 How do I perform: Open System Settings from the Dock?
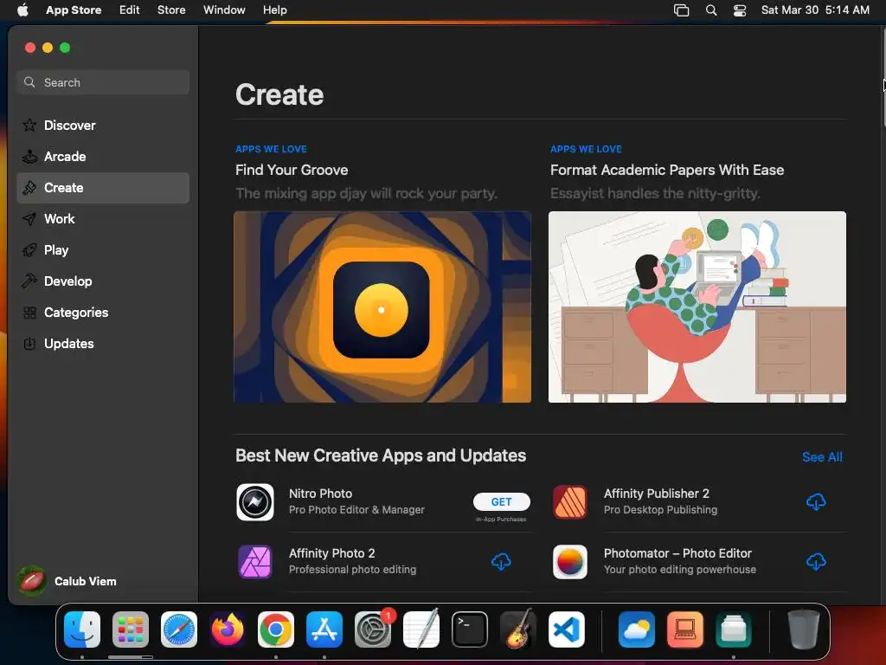point(373,629)
